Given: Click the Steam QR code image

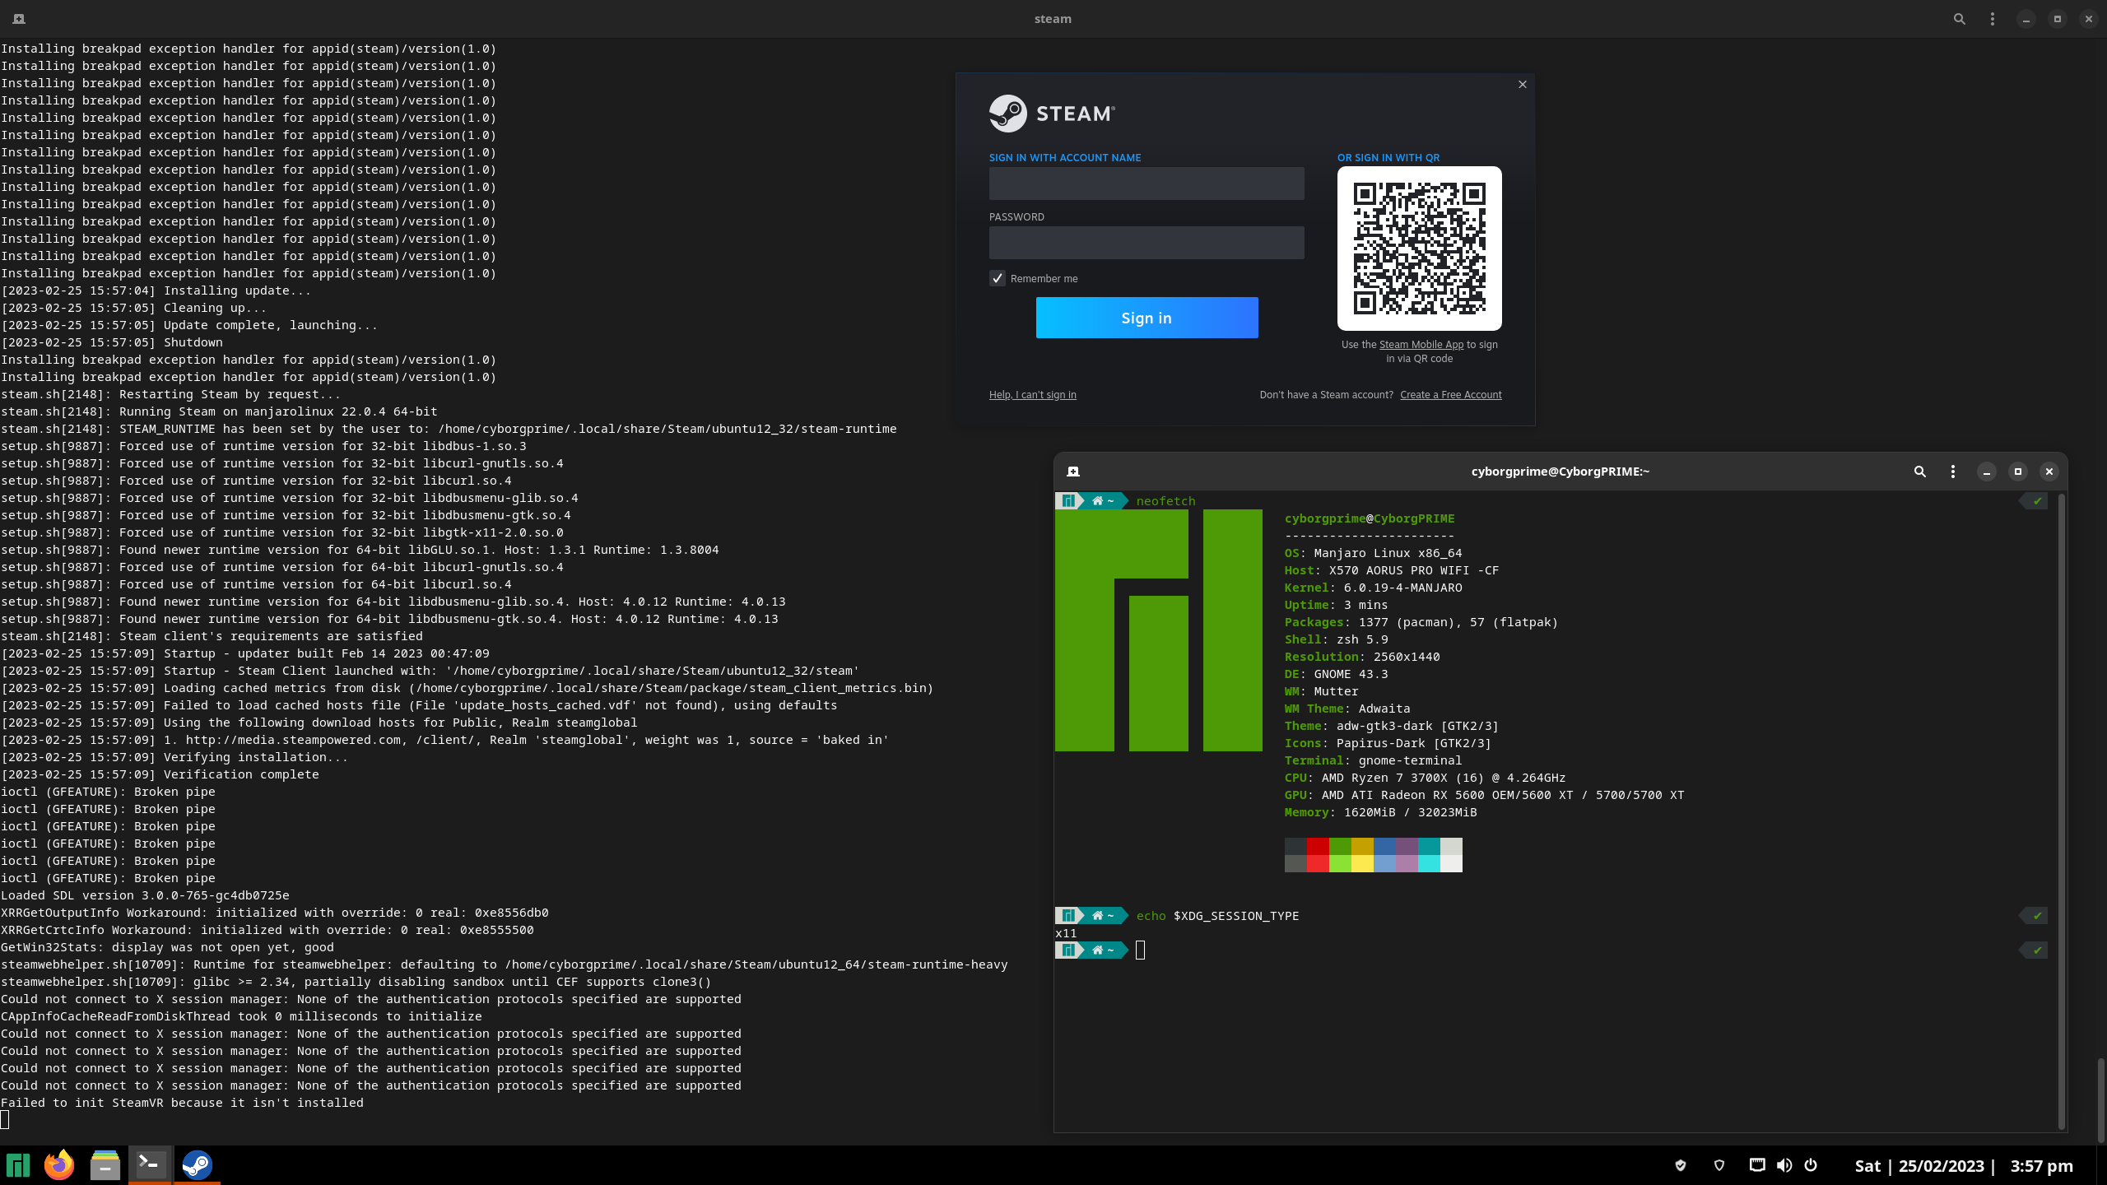Looking at the screenshot, I should (x=1419, y=249).
